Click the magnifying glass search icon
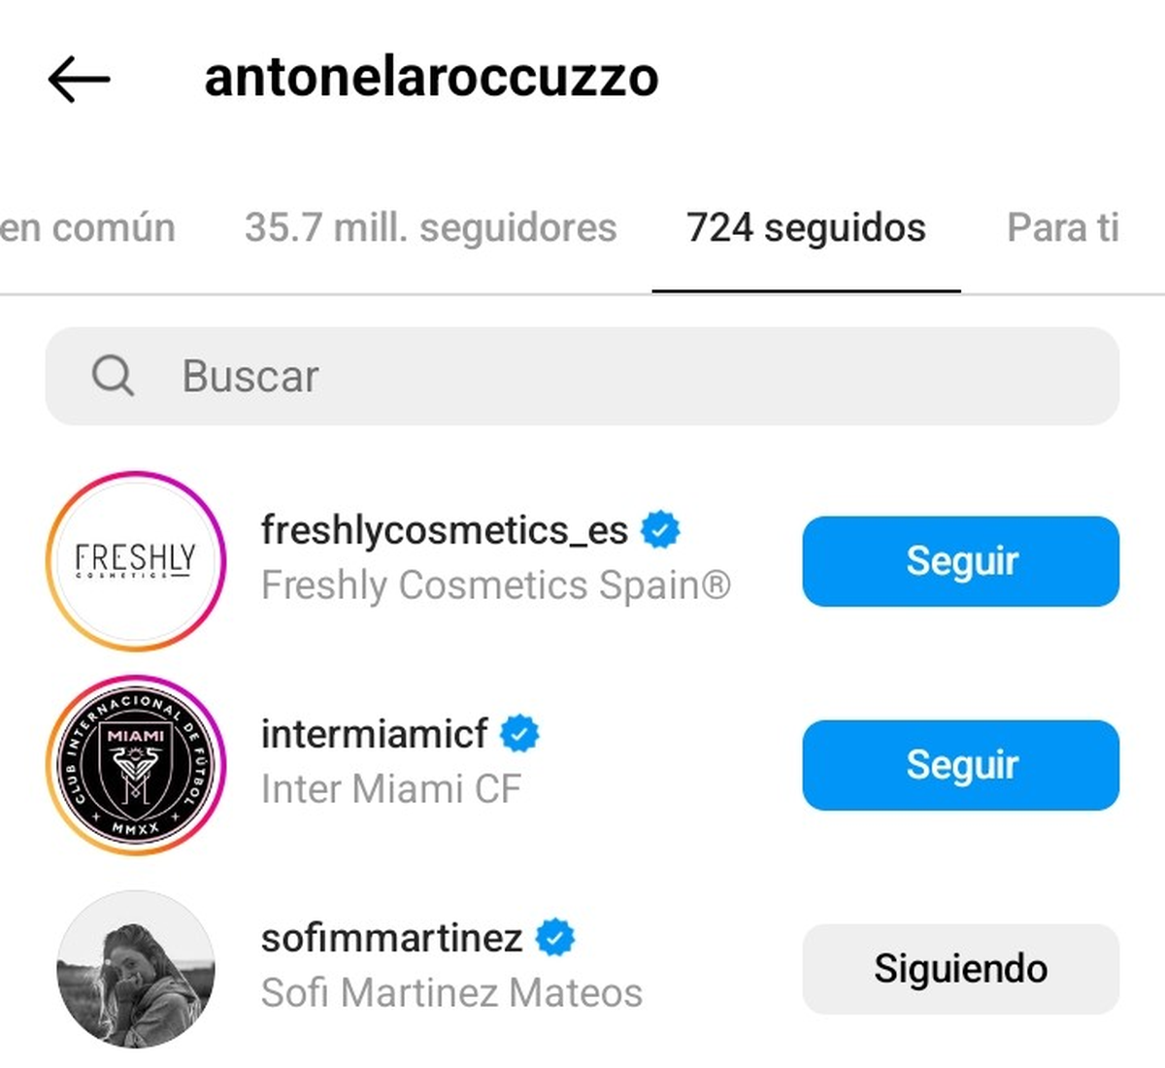The height and width of the screenshot is (1068, 1165). [113, 377]
